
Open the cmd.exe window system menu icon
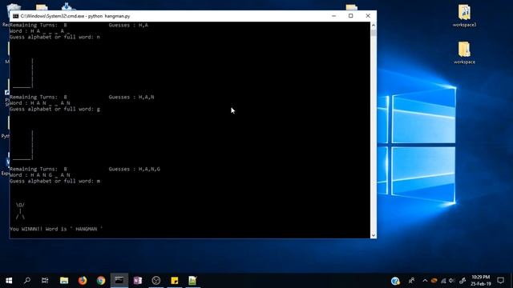coord(15,16)
